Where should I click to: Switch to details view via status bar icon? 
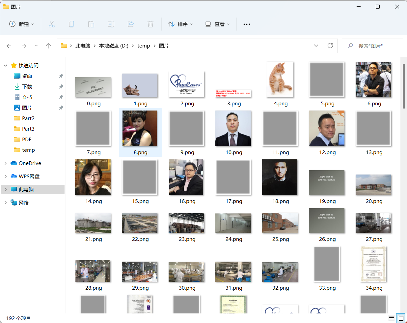392,318
